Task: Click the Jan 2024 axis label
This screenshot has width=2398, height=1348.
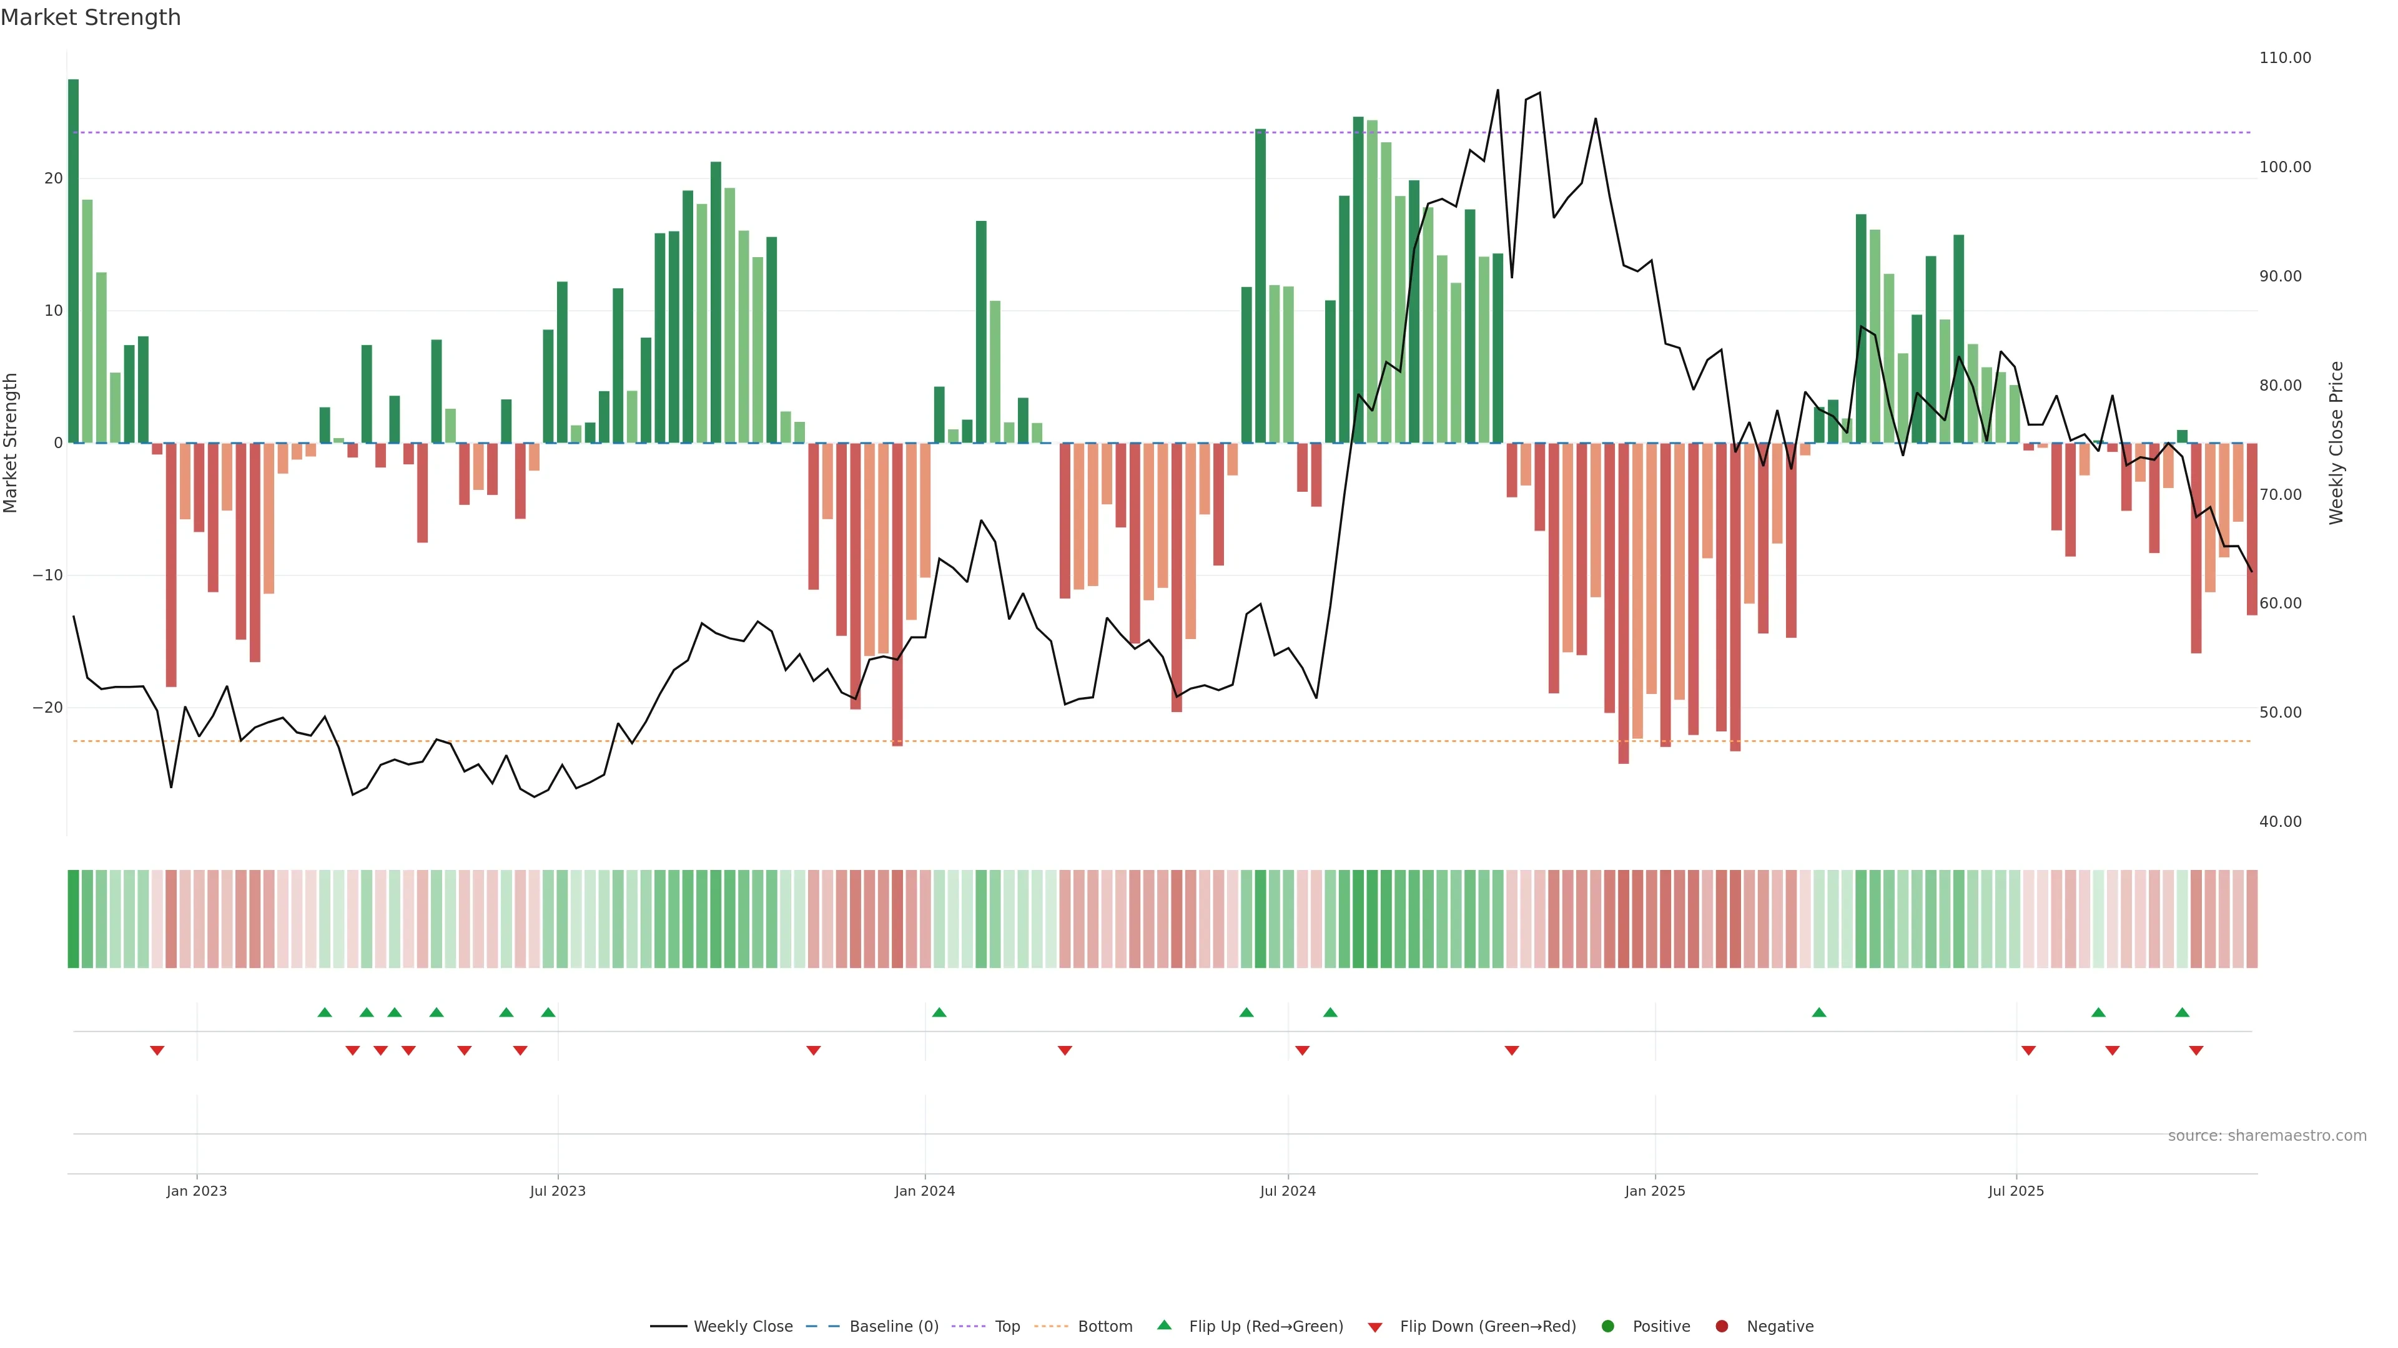Action: coord(924,1191)
